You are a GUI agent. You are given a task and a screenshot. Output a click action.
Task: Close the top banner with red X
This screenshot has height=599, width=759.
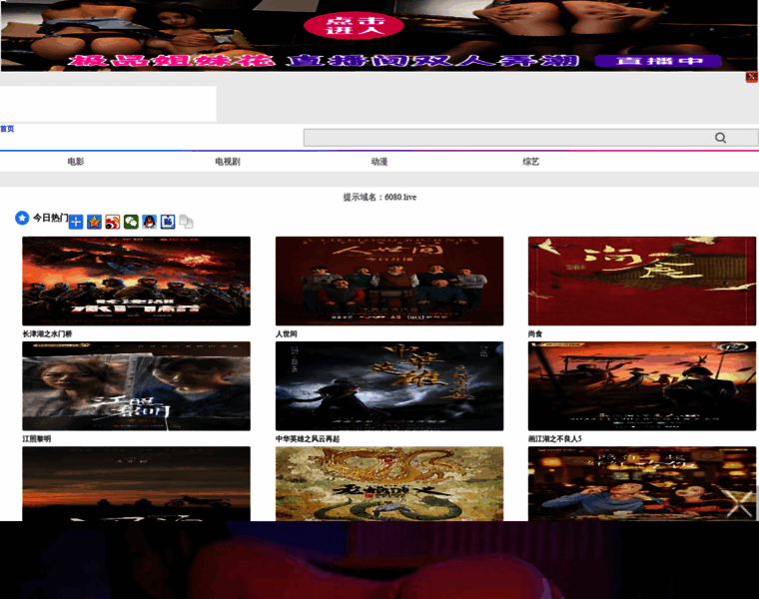coord(751,77)
